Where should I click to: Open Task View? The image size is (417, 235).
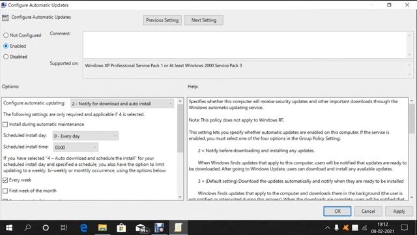coord(64,228)
